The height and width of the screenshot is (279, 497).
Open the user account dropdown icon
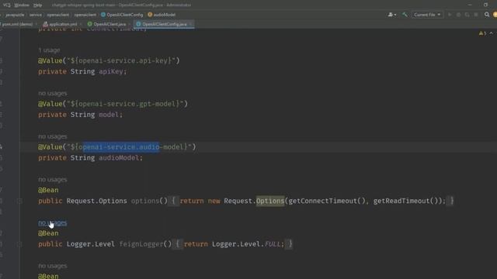pyautogui.click(x=391, y=15)
